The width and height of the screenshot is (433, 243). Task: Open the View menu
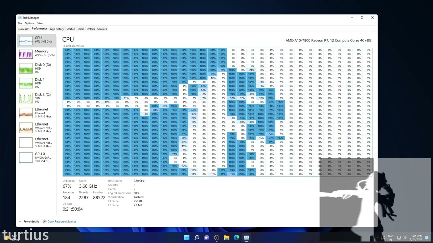[40, 23]
